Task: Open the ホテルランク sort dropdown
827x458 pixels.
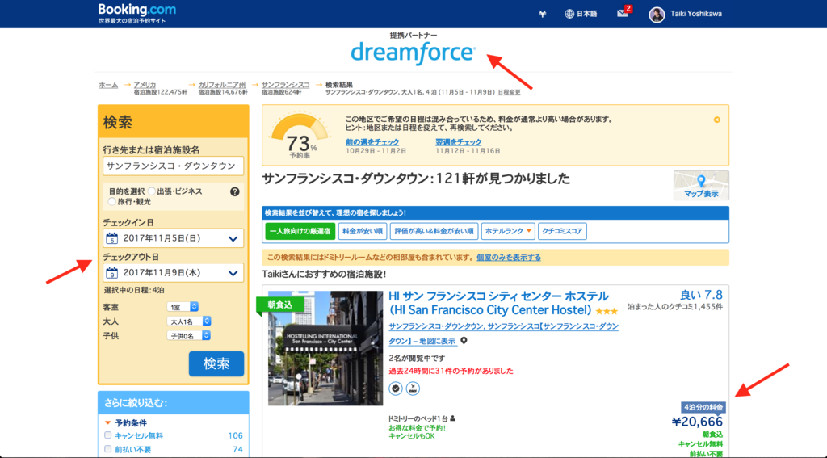Action: (508, 231)
